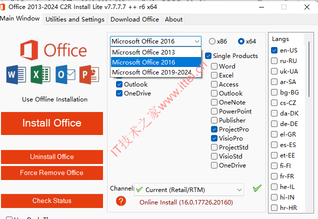Click the large Office logo

(x=53, y=50)
